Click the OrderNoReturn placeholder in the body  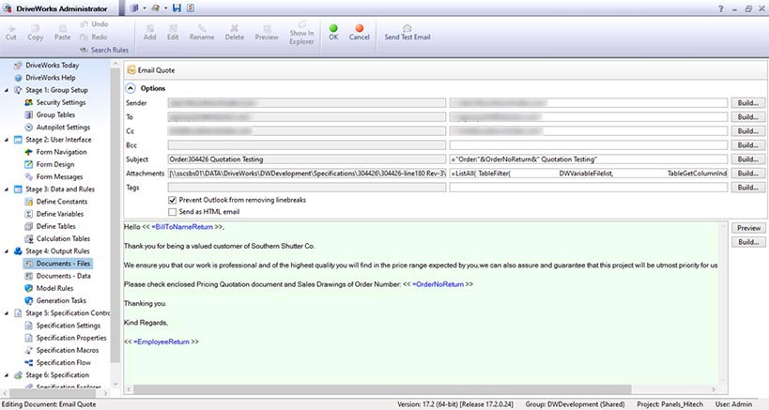pyautogui.click(x=439, y=284)
